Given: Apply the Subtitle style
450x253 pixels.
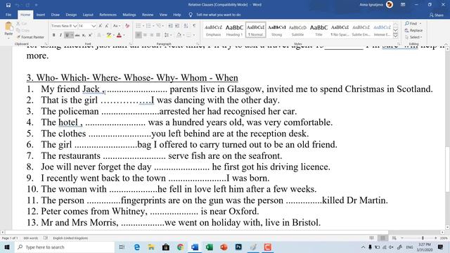Looking at the screenshot, I should coord(297,30).
